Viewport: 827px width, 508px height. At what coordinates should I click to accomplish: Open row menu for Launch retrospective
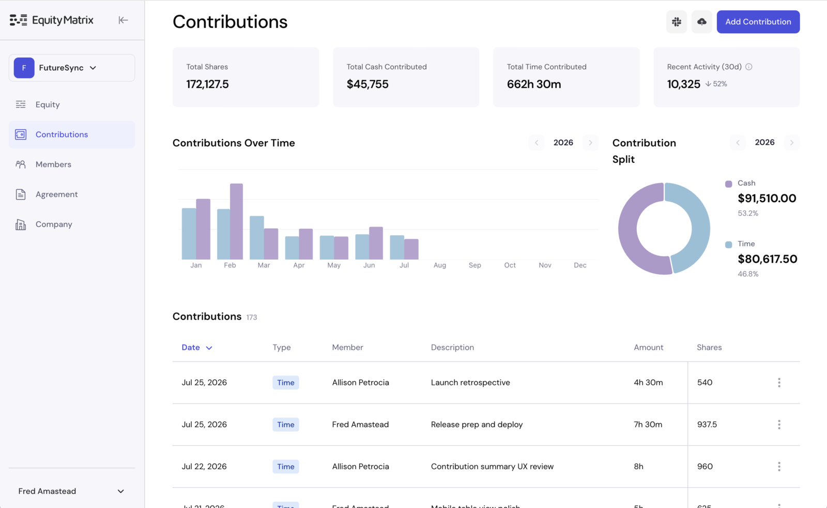click(x=779, y=383)
